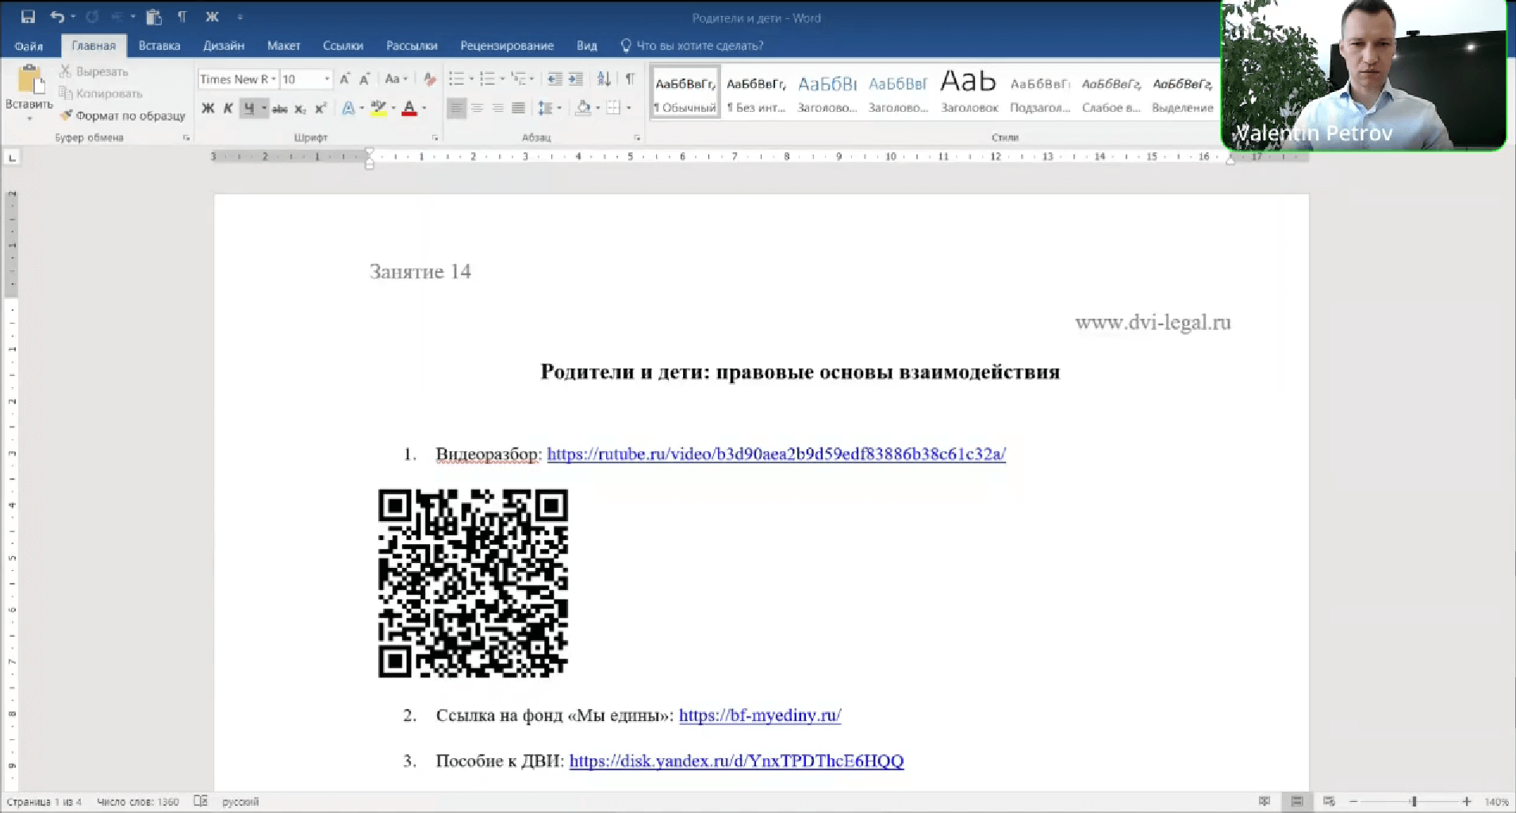Center-align the paragraph

pyautogui.click(x=478, y=108)
